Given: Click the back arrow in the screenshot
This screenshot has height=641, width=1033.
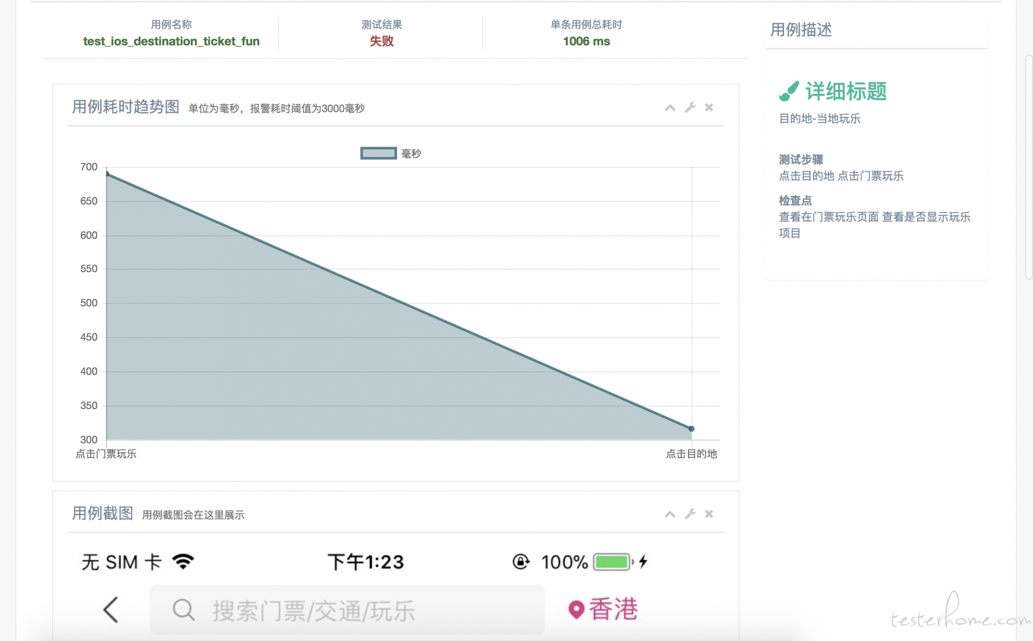Looking at the screenshot, I should pos(111,610).
